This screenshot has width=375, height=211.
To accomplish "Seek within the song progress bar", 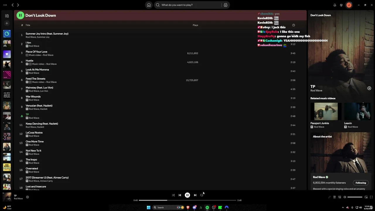I will pos(187,200).
